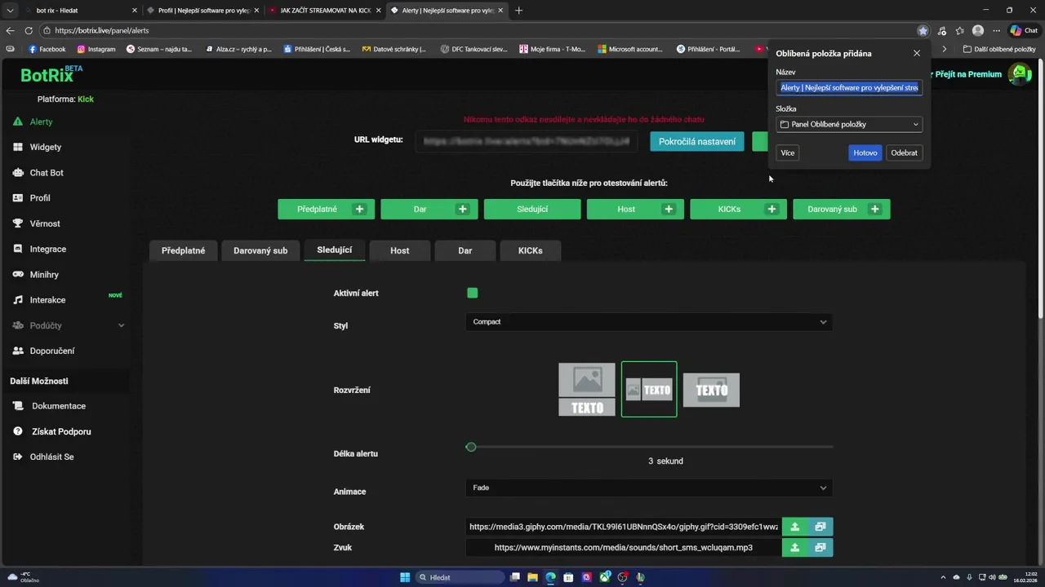Viewport: 1045px width, 587px height.
Task: Click the Obrázek URL field
Action: [624, 527]
